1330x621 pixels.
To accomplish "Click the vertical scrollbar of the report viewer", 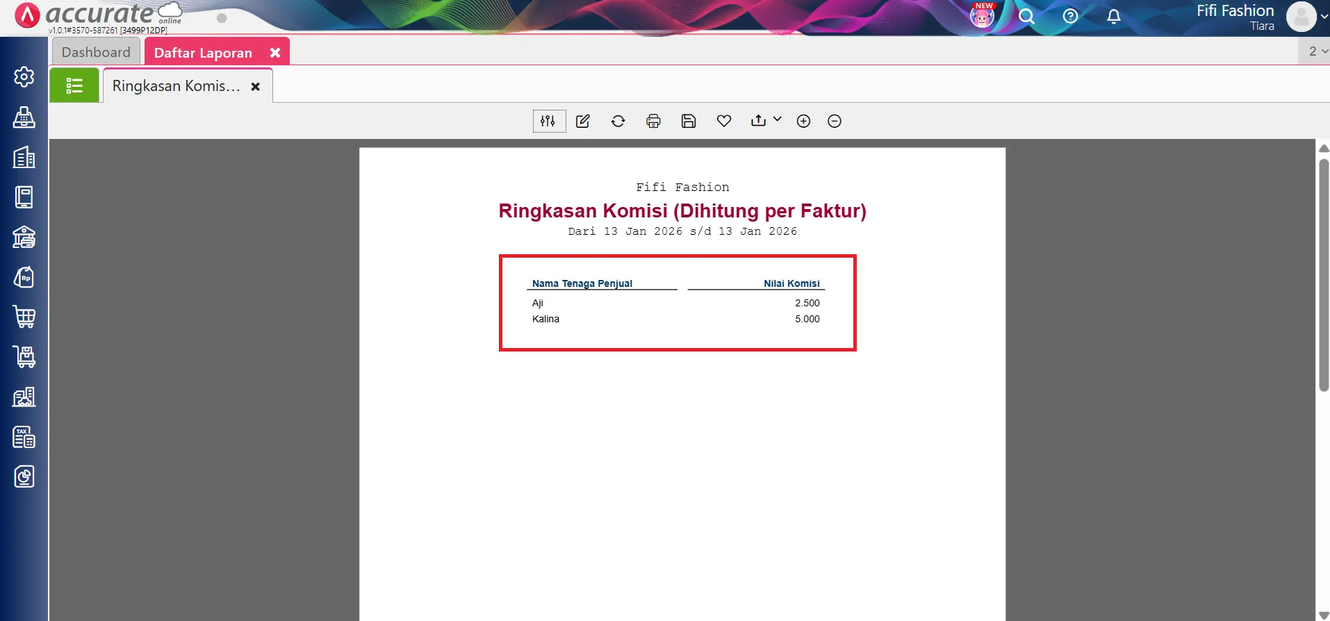I will [x=1324, y=275].
